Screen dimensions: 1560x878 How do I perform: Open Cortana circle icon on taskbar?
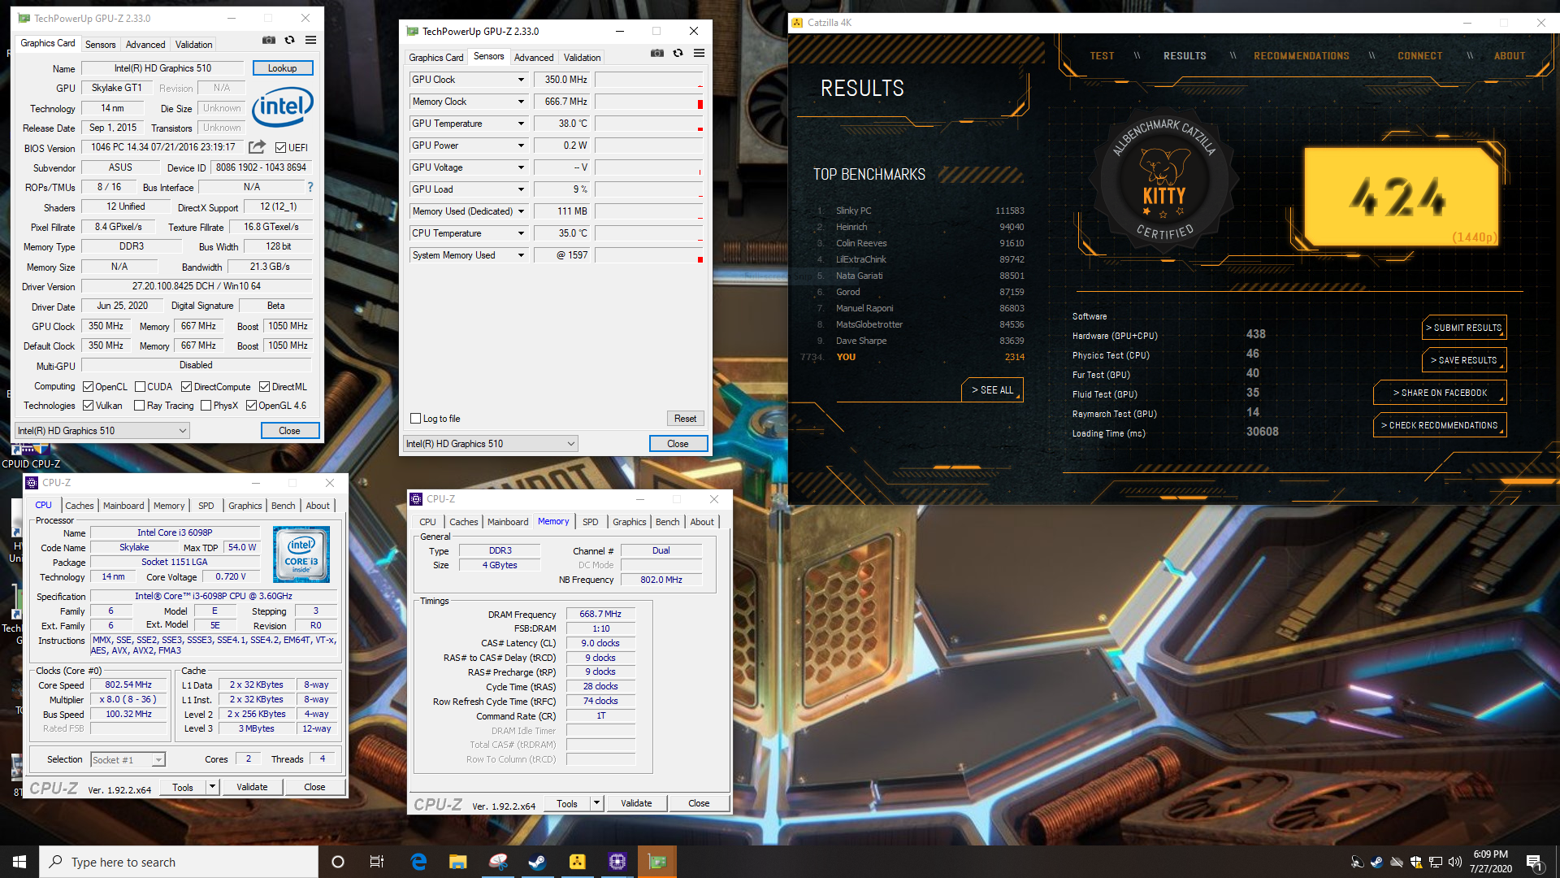tap(338, 862)
